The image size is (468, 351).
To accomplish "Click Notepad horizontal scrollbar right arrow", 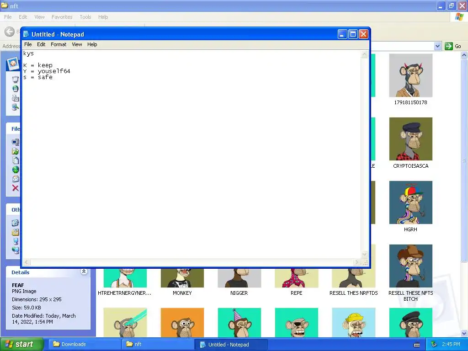I will click(356, 262).
